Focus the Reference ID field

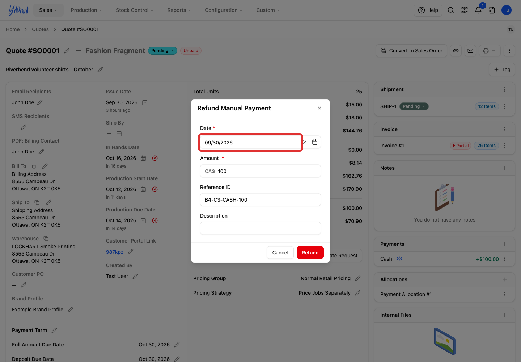pyautogui.click(x=260, y=200)
